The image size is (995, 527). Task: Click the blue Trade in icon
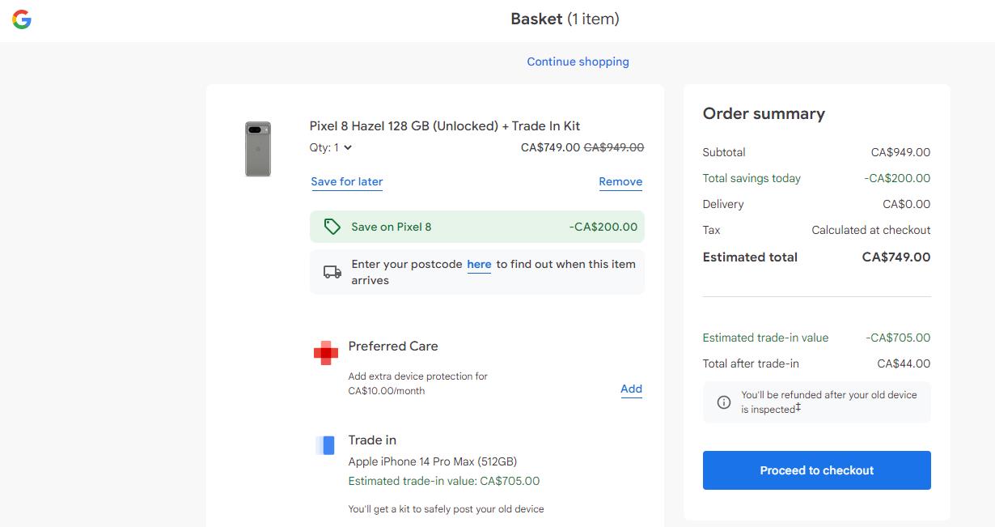tap(325, 445)
